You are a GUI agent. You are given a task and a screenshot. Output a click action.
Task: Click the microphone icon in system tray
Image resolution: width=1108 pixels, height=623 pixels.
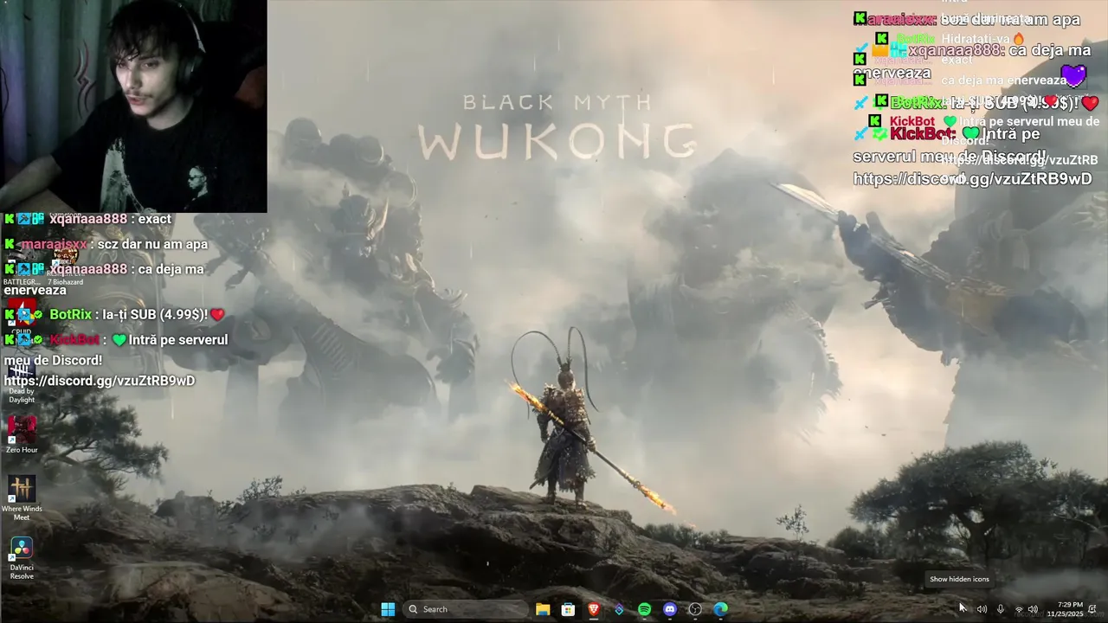(x=1001, y=609)
